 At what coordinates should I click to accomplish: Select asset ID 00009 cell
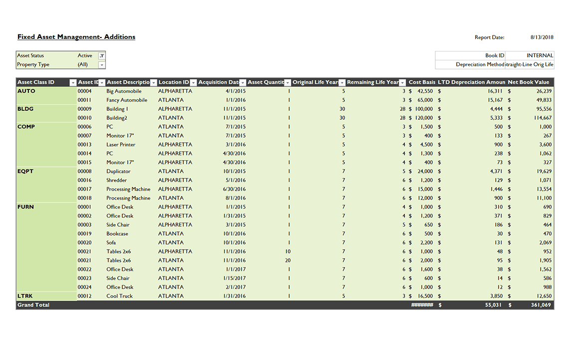[84, 109]
